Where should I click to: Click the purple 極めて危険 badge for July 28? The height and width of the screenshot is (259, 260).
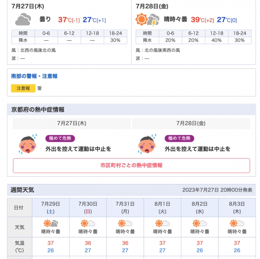pyautogui.click(x=179, y=138)
